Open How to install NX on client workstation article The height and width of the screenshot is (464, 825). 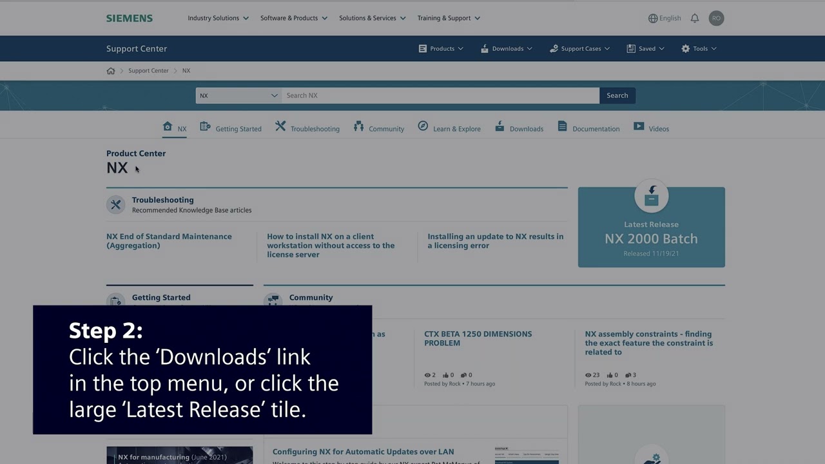coord(331,246)
